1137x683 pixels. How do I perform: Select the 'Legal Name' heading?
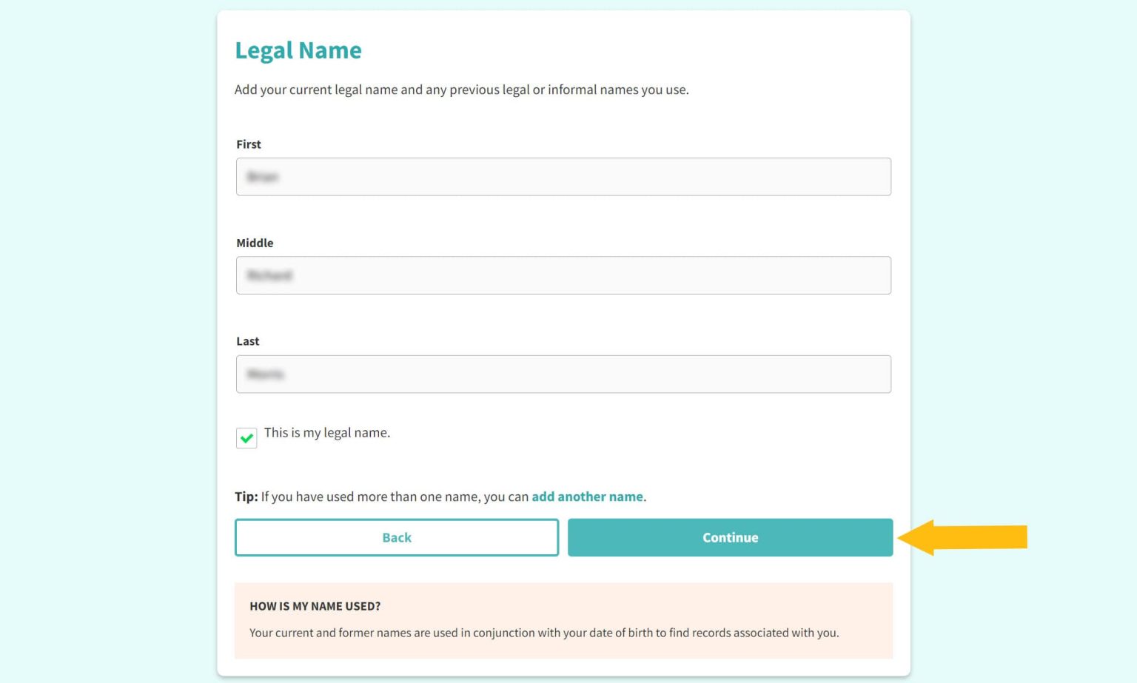(x=298, y=50)
